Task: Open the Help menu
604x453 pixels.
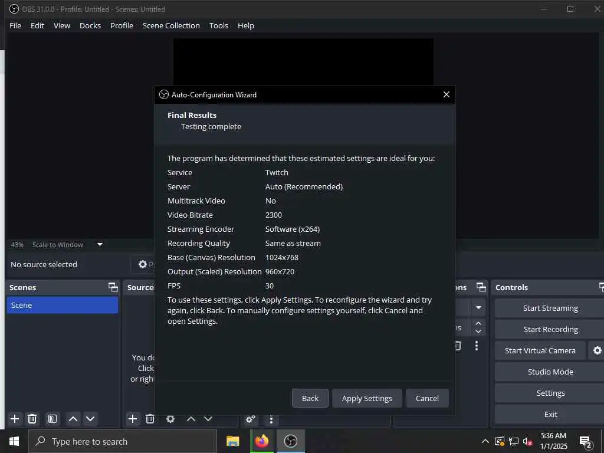Action: tap(246, 25)
